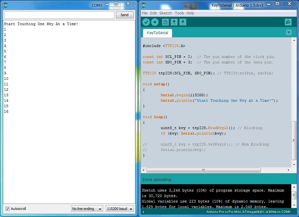
Task: Click the Arduino logo in COM3 title bar
Action: click(x=5, y=5)
